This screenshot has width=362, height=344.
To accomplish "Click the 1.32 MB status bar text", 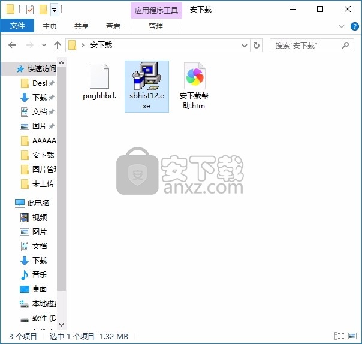I will click(x=114, y=336).
